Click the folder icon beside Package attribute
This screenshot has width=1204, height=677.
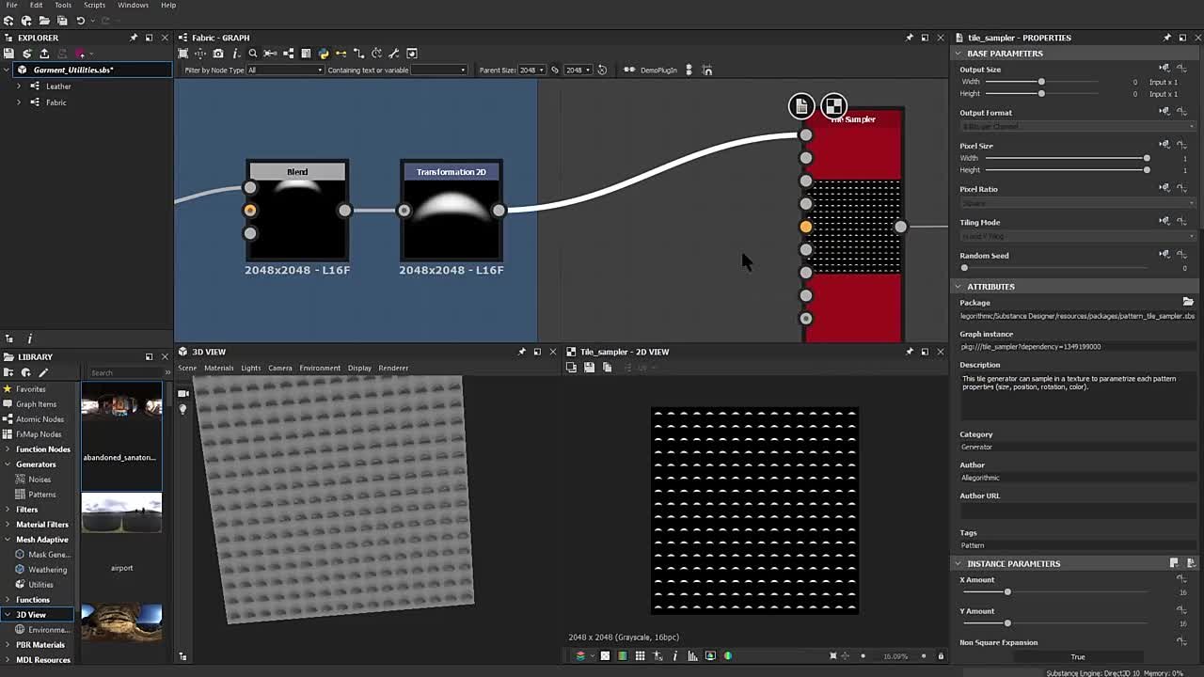[x=1188, y=302]
